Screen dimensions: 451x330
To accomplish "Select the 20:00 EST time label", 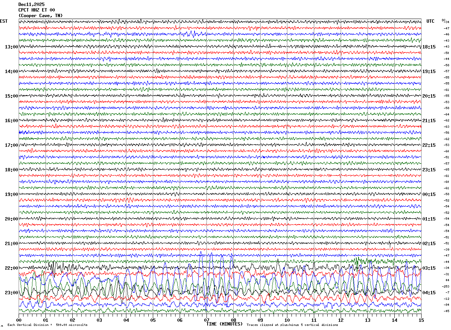I will pyautogui.click(x=12, y=219).
